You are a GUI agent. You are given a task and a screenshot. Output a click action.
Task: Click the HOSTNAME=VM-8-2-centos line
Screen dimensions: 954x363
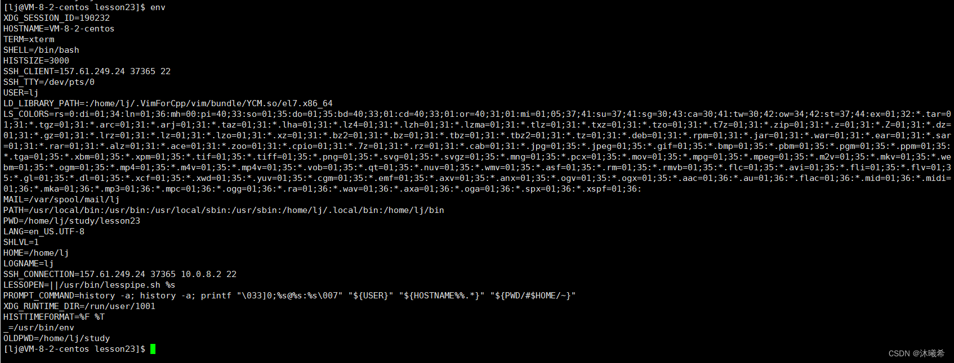59,29
